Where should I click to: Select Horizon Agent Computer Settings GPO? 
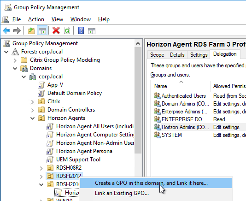[95, 135]
